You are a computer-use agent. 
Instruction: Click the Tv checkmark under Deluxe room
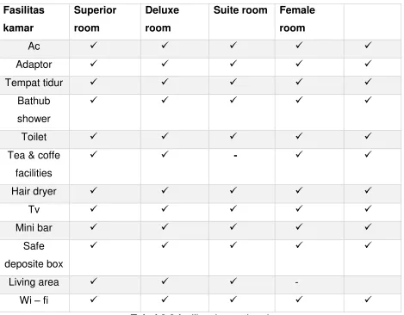(x=165, y=208)
